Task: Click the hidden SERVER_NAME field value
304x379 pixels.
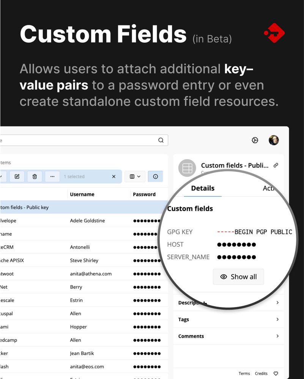Action: click(236, 257)
